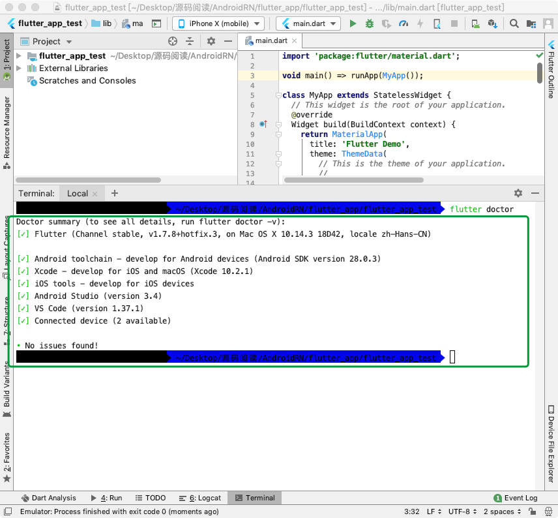Toggle the 1: Project side panel
This screenshot has width=558, height=518.
(x=7, y=60)
